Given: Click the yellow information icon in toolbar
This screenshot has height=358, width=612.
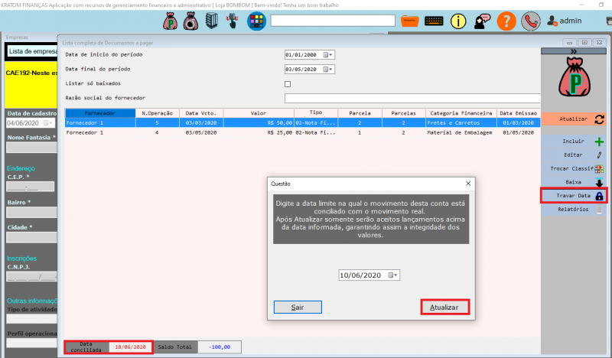Looking at the screenshot, I should (459, 21).
